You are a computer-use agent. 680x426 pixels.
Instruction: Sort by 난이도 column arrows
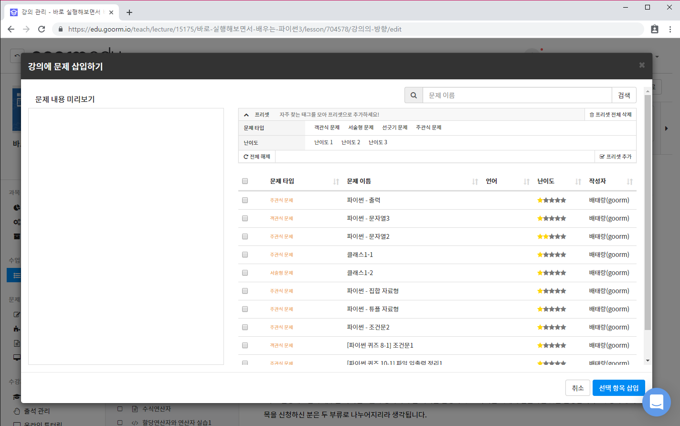[578, 181]
